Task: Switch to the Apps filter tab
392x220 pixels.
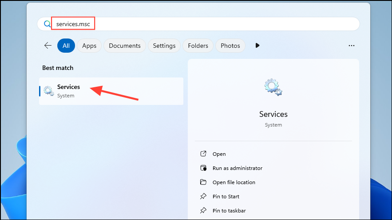Action: [x=89, y=46]
